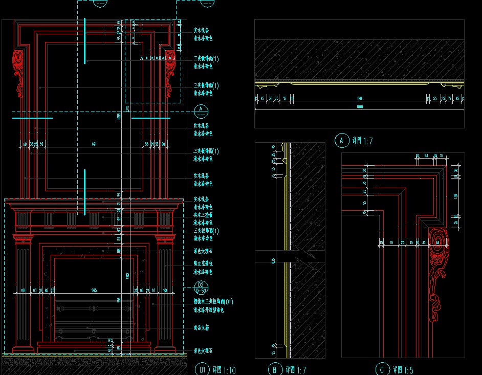The width and height of the screenshot is (482, 375).
Task: Select the circled "C" detail title bubble
Action: tap(382, 369)
